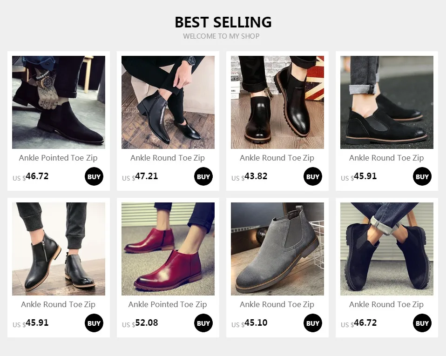Click BUY button on the second-row $45.91 boot
Viewport: 446px width, 356px height.
point(94,323)
